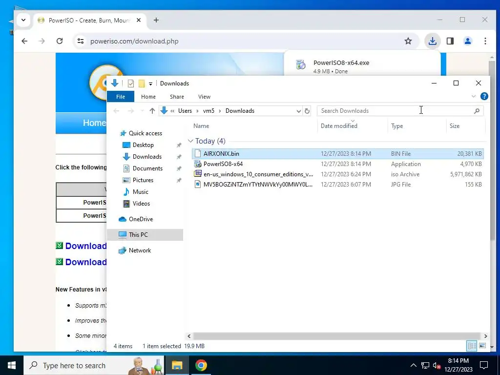Go back in Chrome

(24, 41)
